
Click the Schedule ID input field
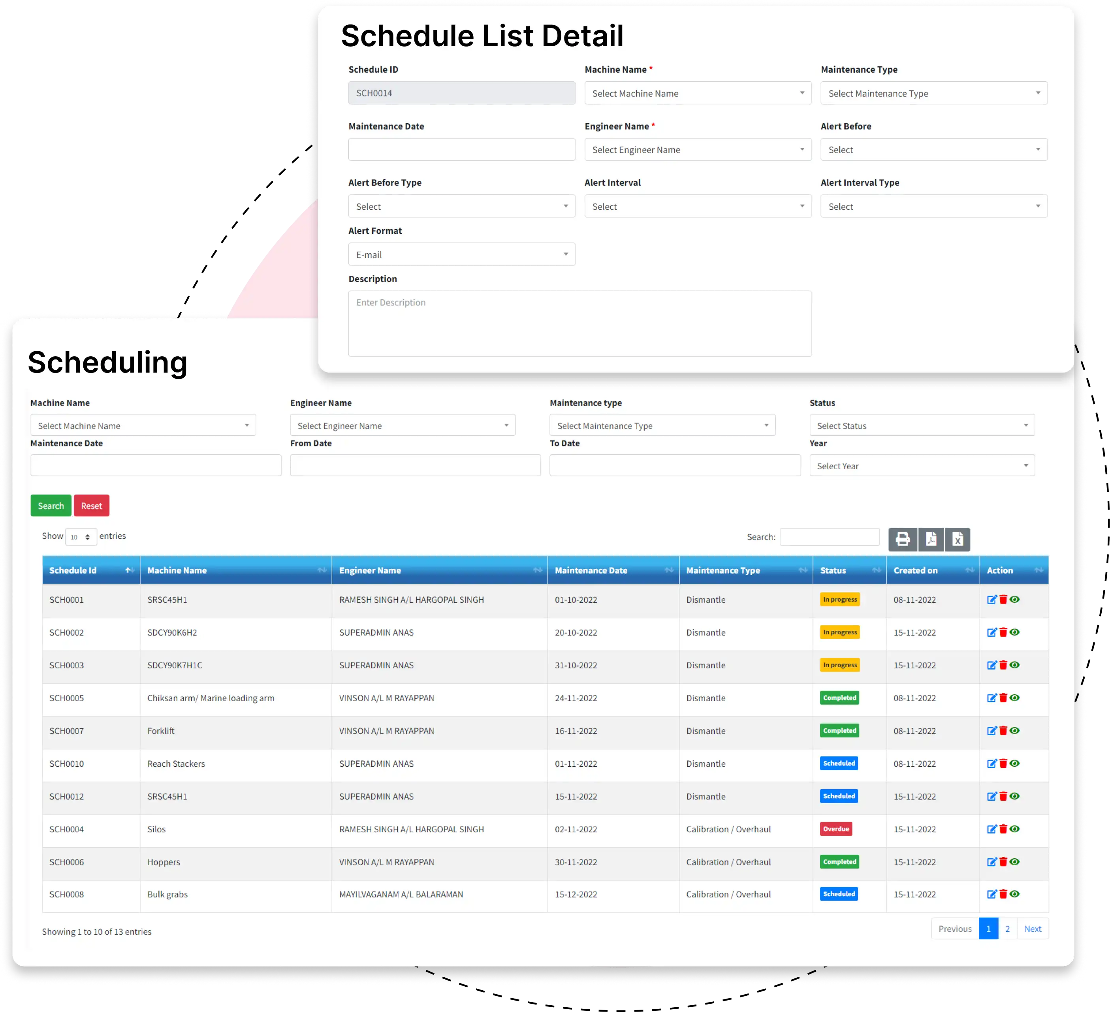pos(462,94)
